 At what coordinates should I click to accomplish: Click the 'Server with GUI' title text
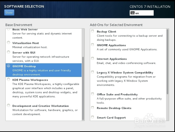tap(24, 53)
